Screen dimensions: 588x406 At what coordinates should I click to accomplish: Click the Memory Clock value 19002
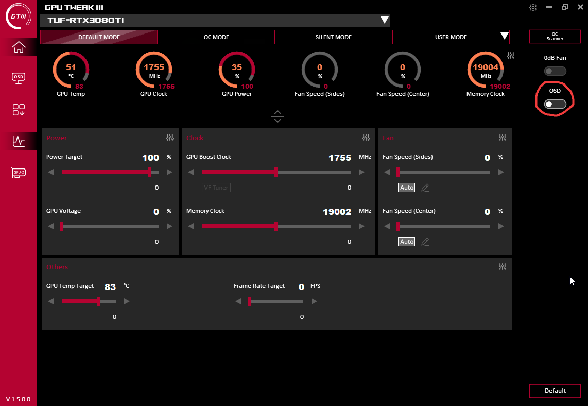[337, 212]
